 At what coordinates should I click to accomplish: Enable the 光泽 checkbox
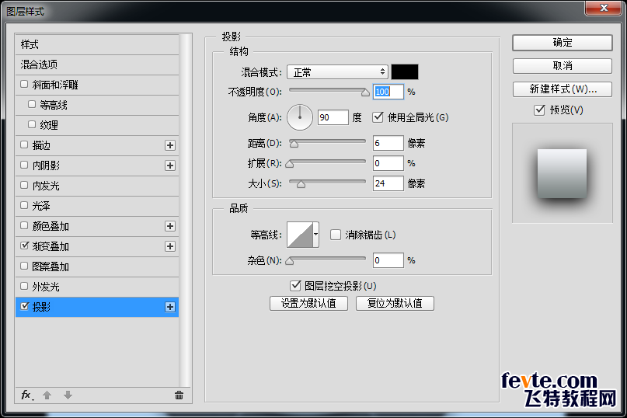click(24, 205)
